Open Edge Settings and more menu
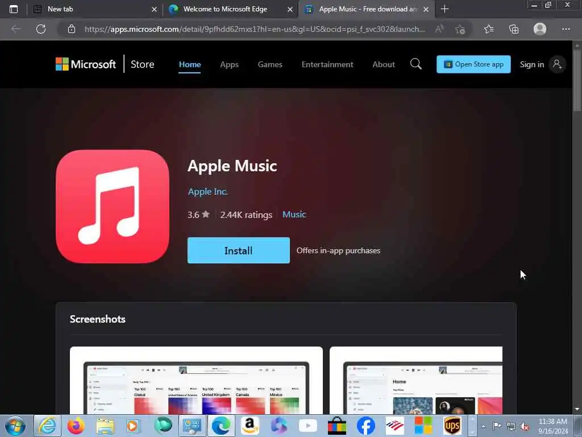The height and width of the screenshot is (437, 582). coord(566,29)
